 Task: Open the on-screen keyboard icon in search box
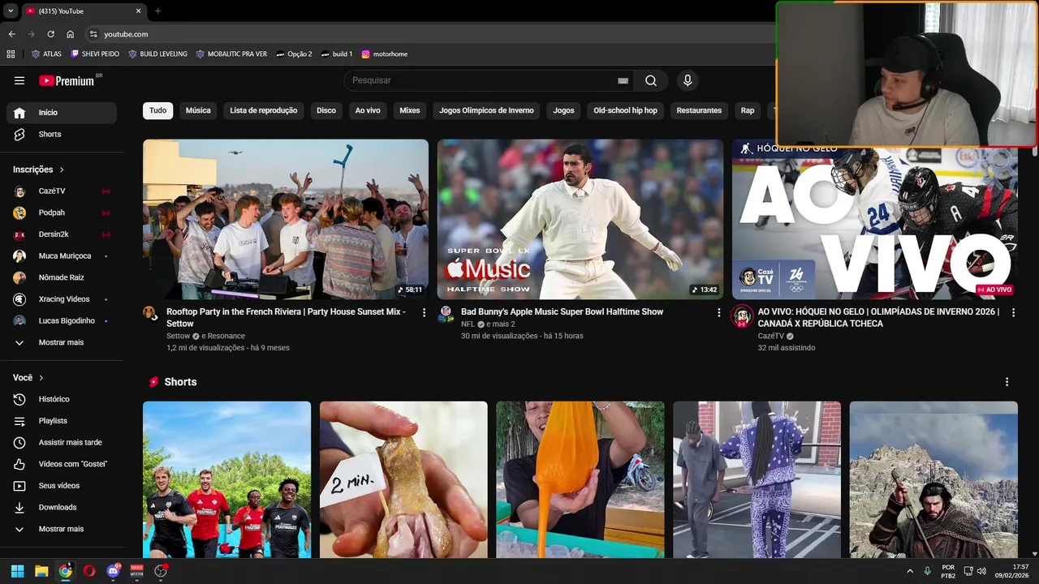click(x=623, y=80)
